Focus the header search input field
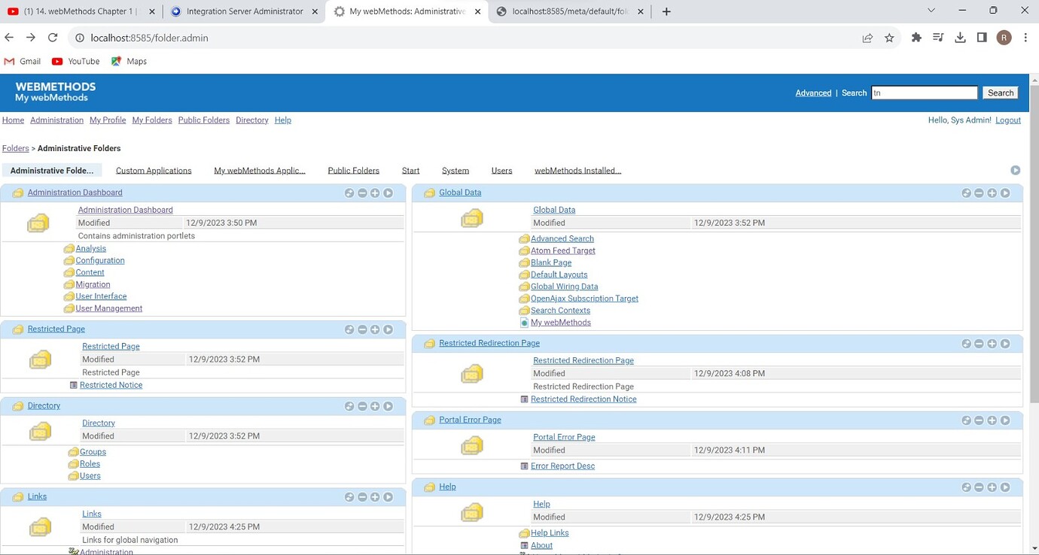The height and width of the screenshot is (555, 1039). coord(925,93)
